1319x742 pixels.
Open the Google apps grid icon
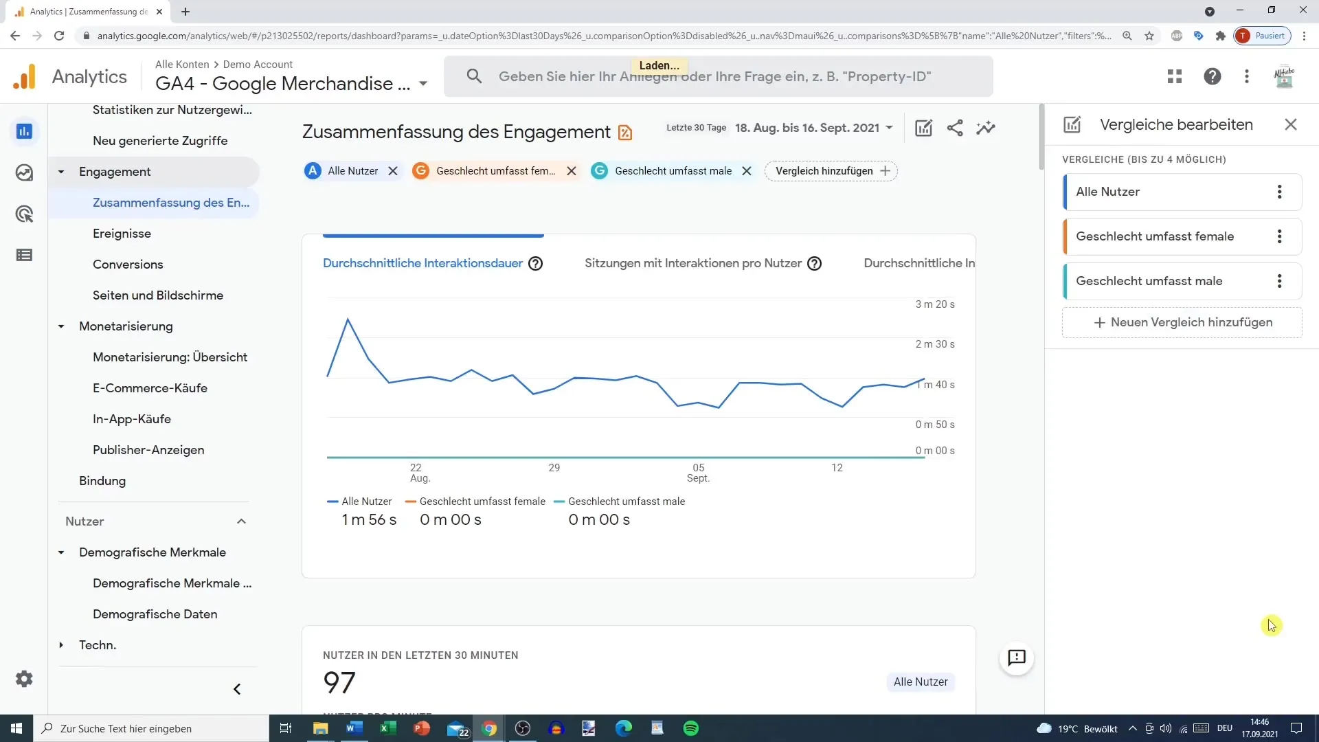[x=1175, y=76]
